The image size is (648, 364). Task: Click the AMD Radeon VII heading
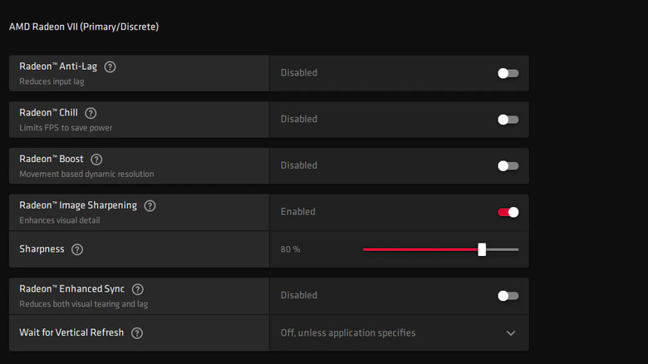[84, 27]
